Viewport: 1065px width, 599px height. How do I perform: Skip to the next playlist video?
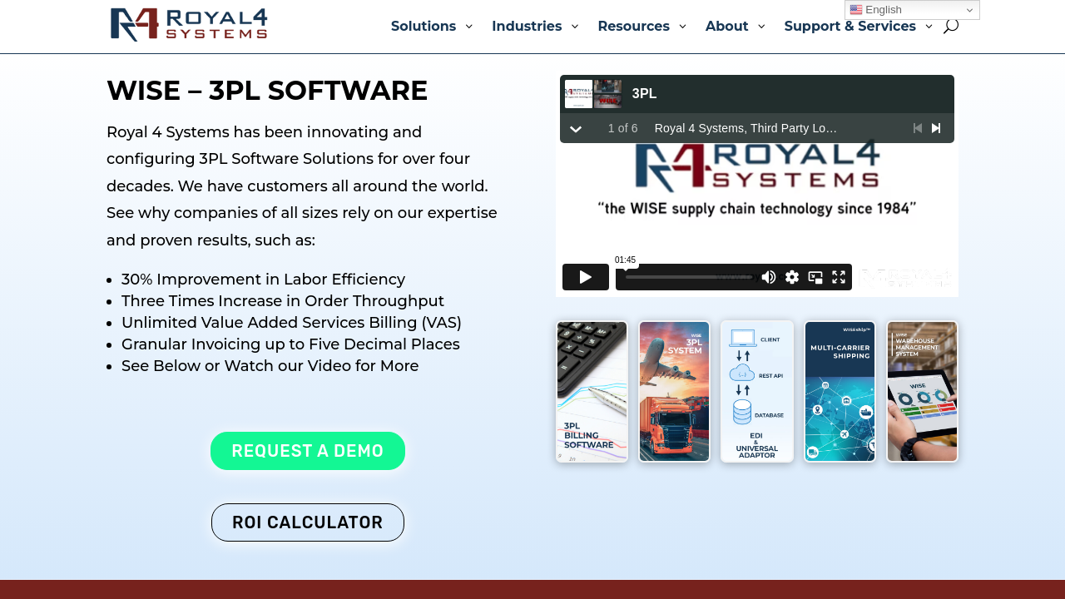point(936,128)
